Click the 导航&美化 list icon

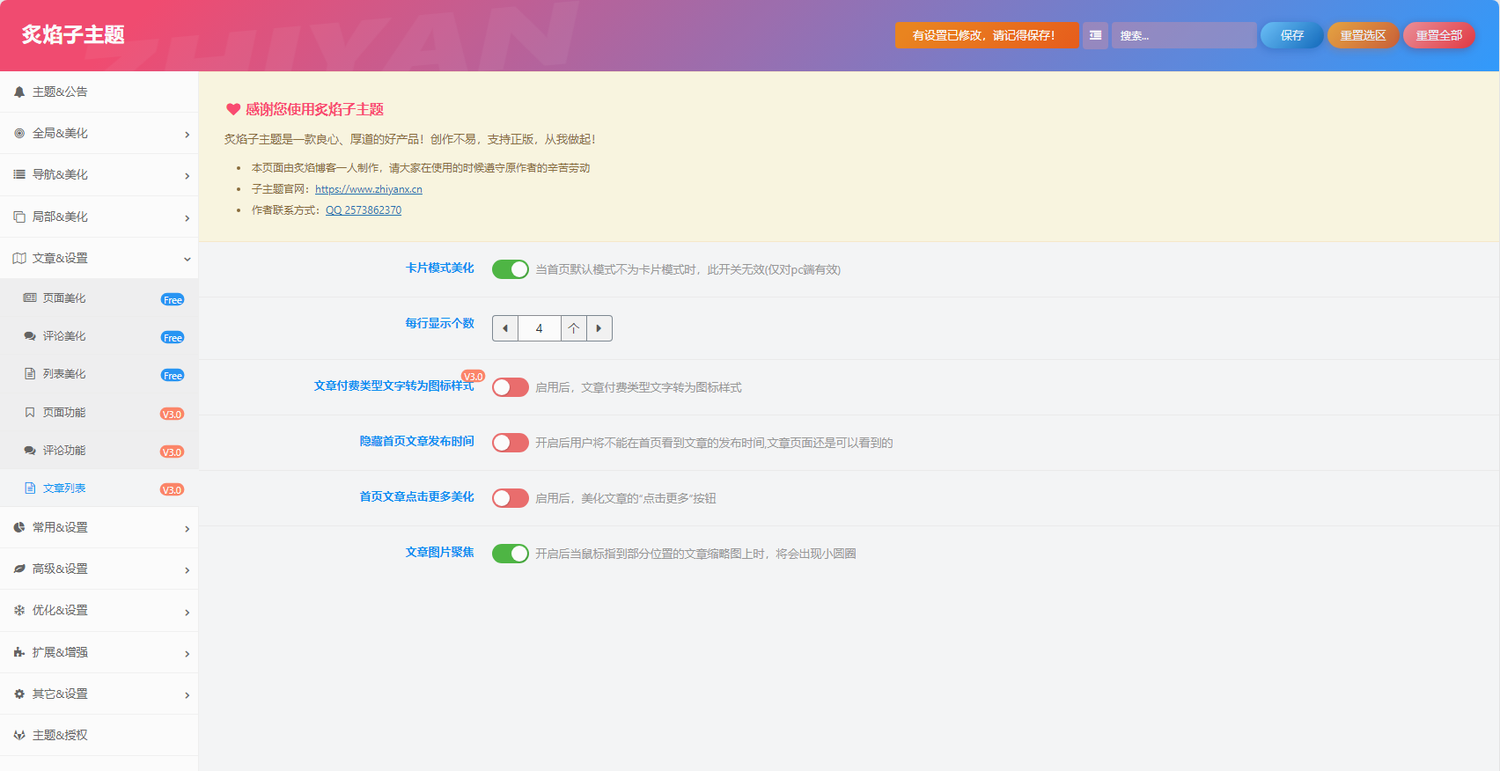click(19, 174)
